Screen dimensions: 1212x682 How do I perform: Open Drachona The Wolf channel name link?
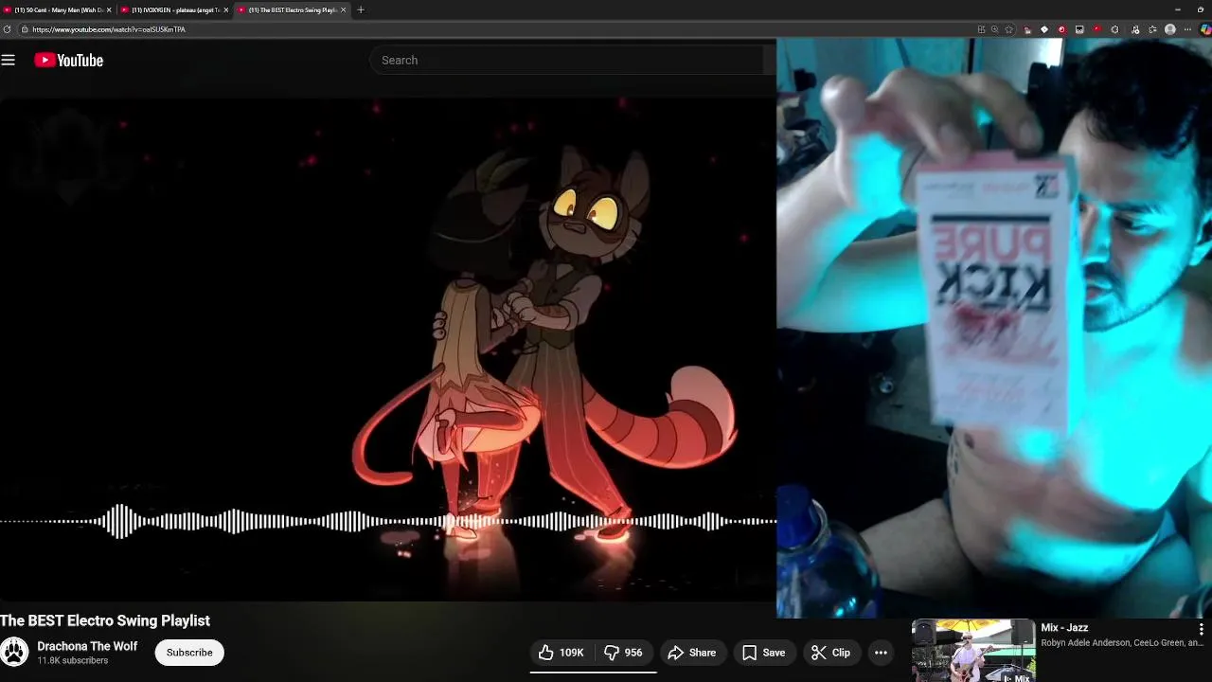pos(87,646)
